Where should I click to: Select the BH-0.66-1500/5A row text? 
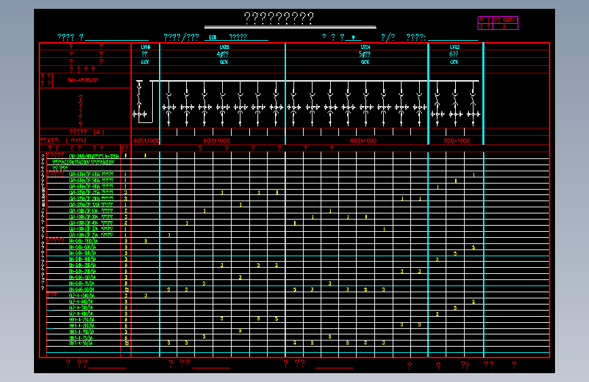tap(83, 241)
